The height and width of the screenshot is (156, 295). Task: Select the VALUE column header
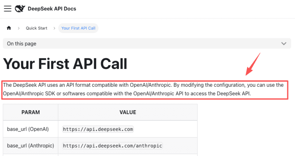pyautogui.click(x=128, y=112)
